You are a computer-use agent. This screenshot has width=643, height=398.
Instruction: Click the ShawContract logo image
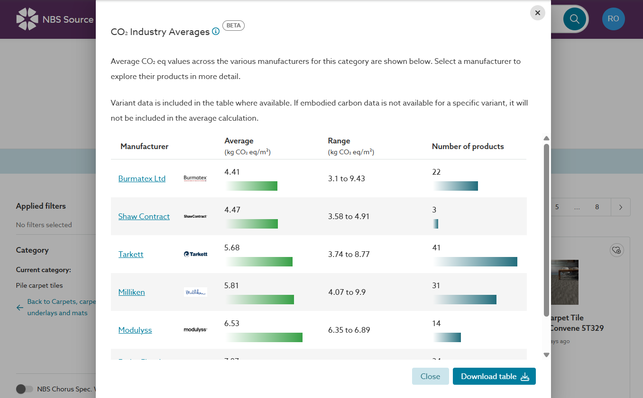click(195, 216)
